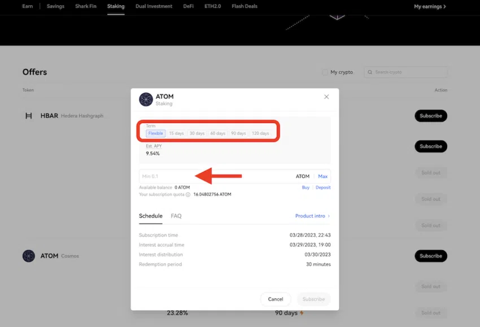Click the 03/28/2023, 22:43 subscription time

tap(310, 235)
